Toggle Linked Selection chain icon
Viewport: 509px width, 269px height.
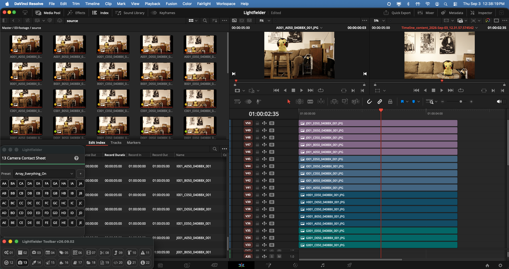[x=380, y=102]
